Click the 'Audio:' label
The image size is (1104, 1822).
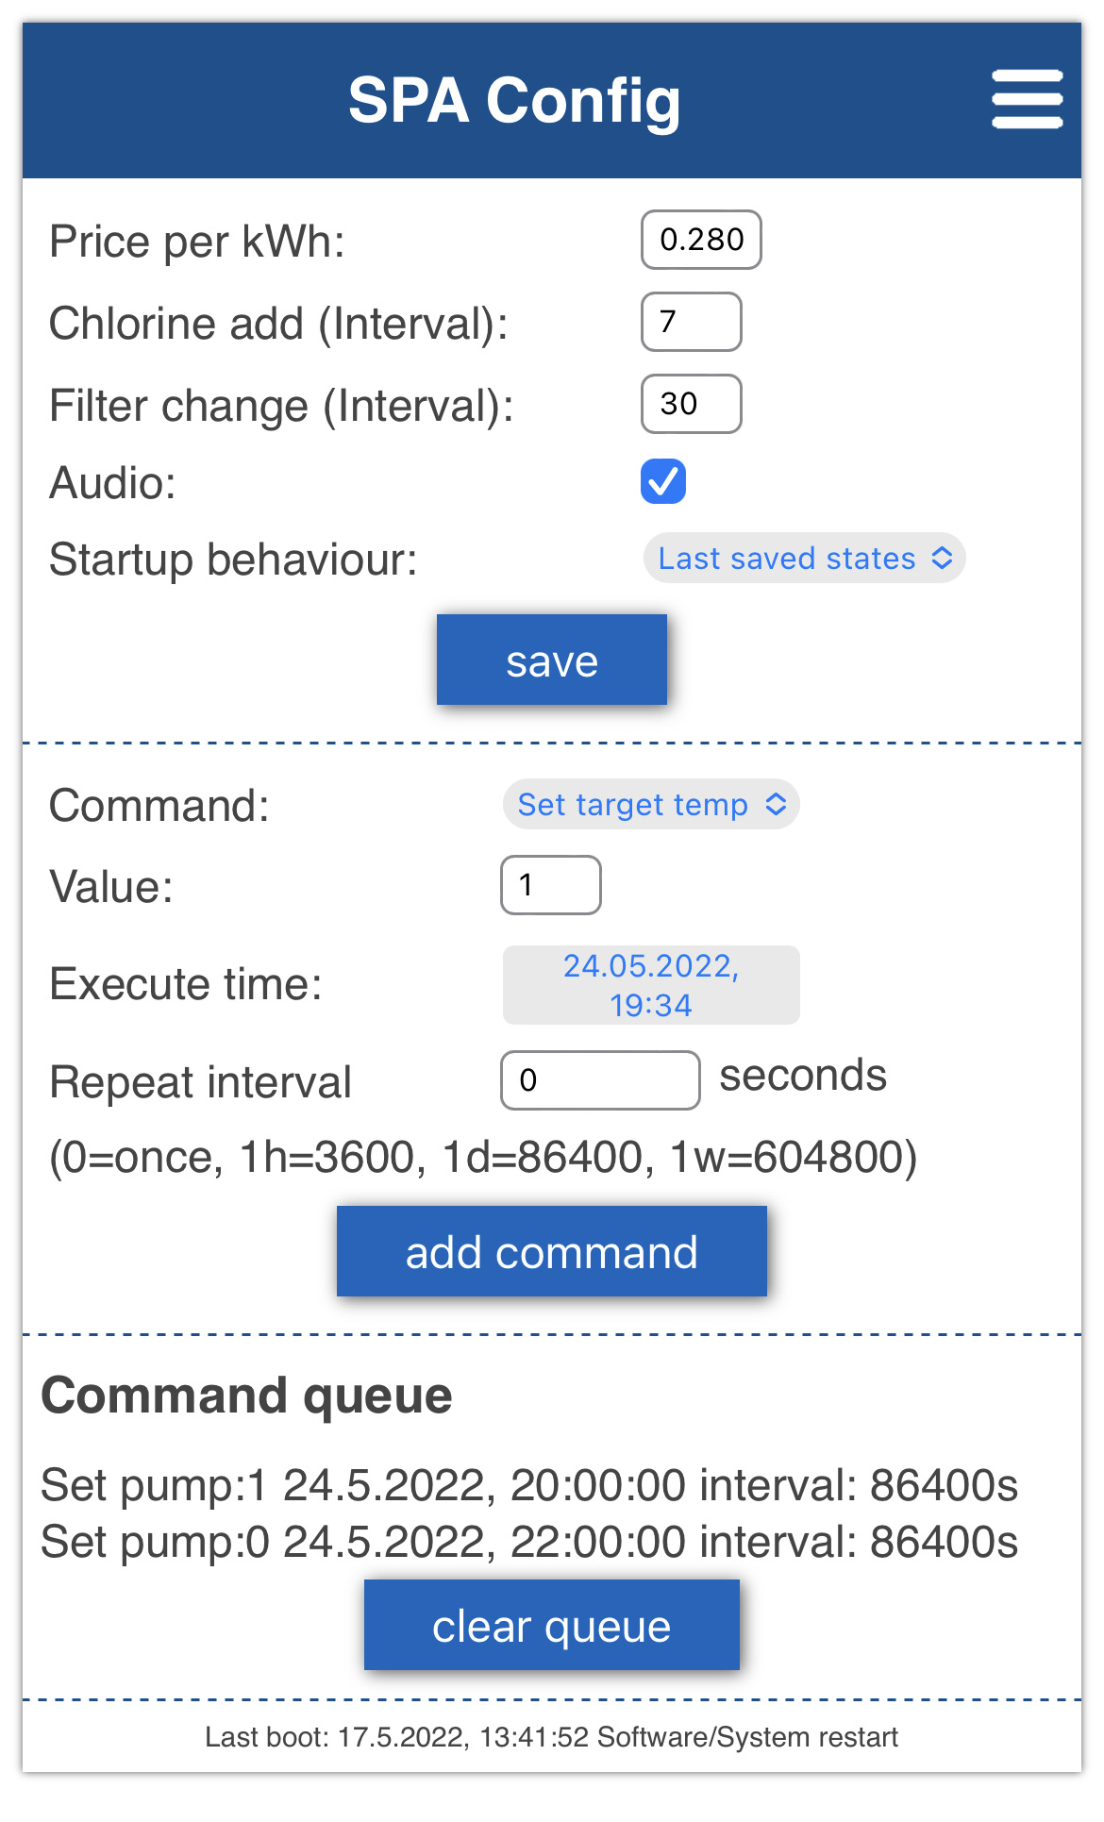coord(112,483)
